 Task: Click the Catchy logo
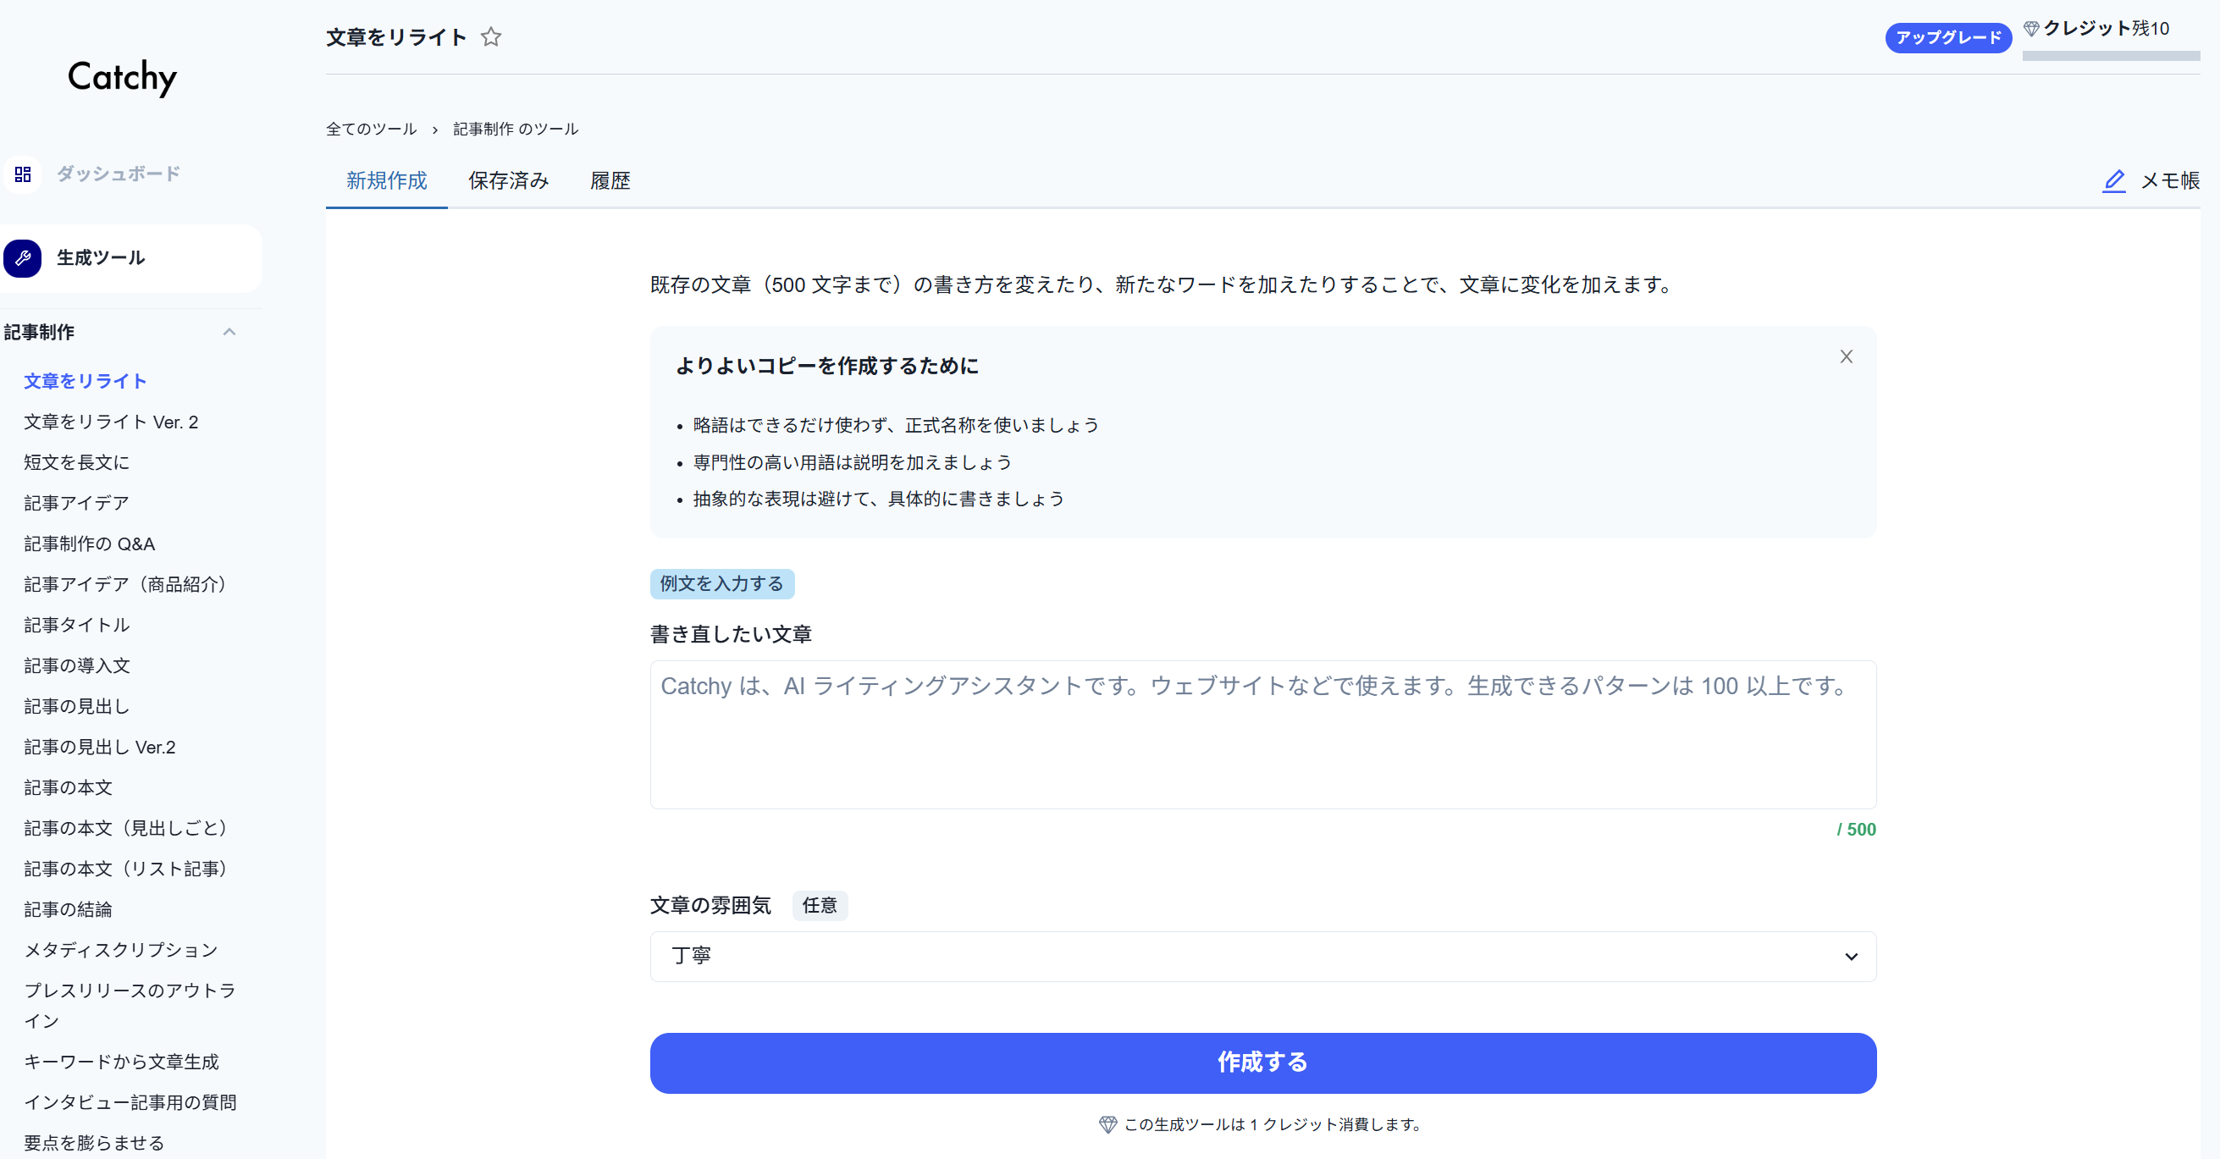pyautogui.click(x=122, y=78)
